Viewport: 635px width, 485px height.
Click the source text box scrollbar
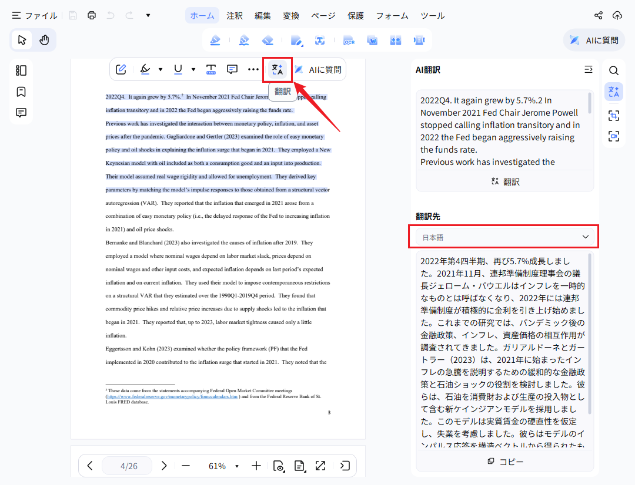(590, 103)
